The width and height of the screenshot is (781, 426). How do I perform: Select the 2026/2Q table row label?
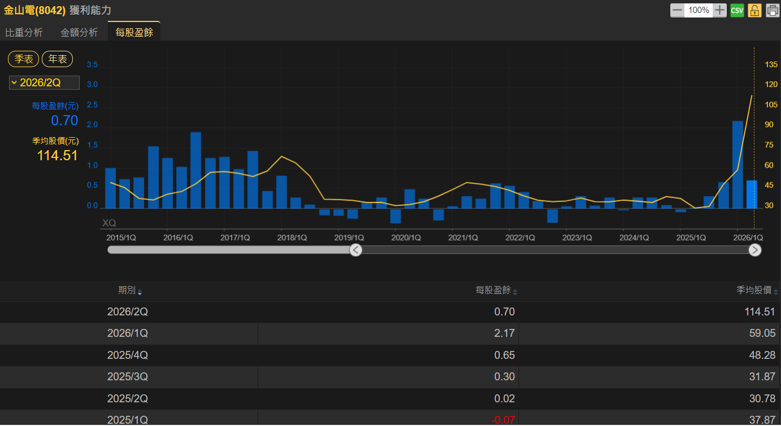(128, 311)
